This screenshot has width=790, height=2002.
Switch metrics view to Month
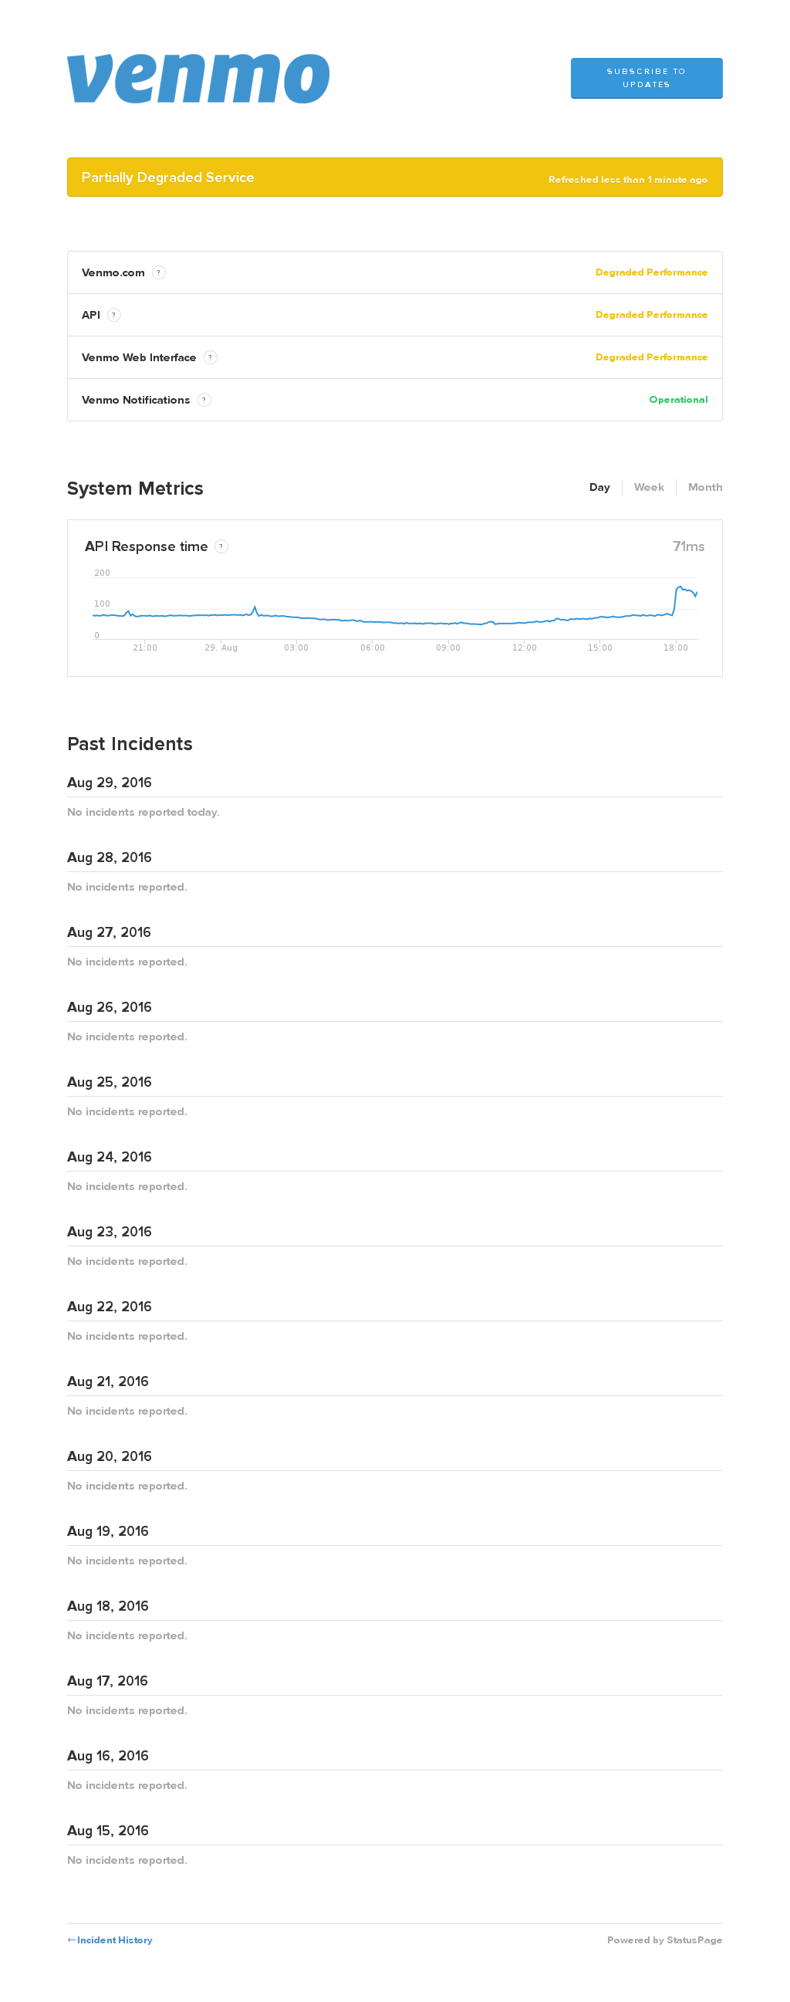coord(704,487)
